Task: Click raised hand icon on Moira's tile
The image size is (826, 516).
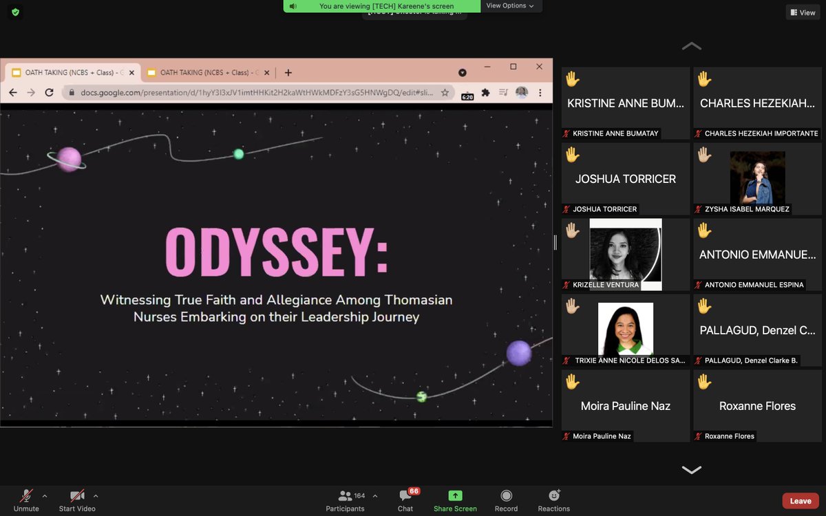Action: tap(573, 382)
